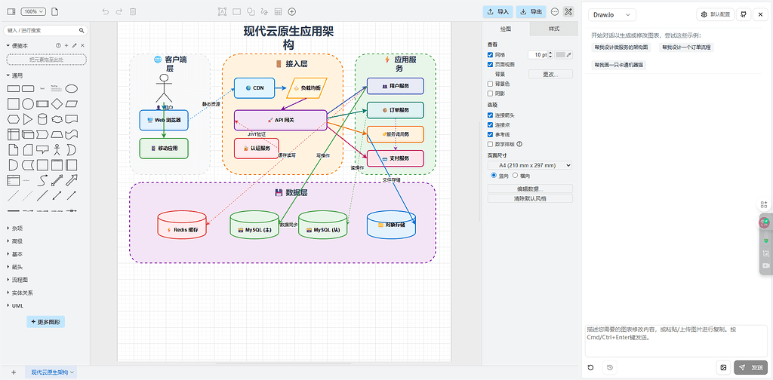Screen dimensions: 773x380
Task: Switch to the 样式 style tab
Action: coord(554,29)
